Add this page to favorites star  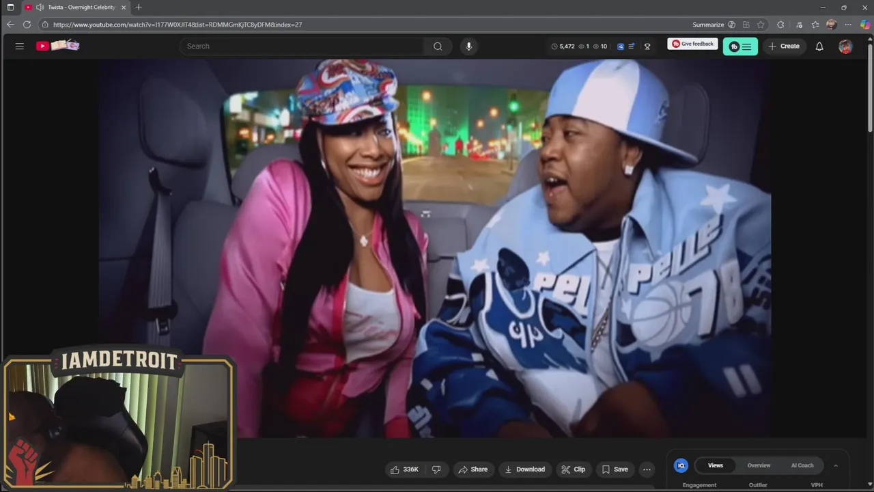point(761,25)
